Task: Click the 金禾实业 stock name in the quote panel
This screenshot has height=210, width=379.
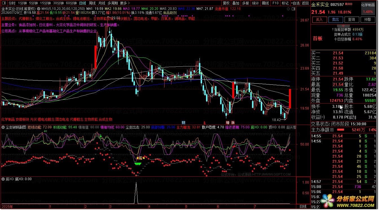Action: [320, 4]
